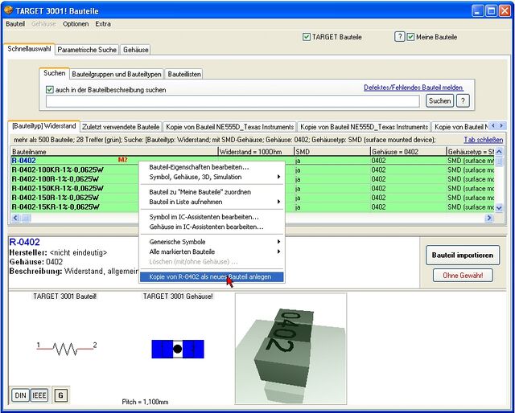Click the 'Gehäuse = 0402' column header

pyautogui.click(x=408, y=152)
